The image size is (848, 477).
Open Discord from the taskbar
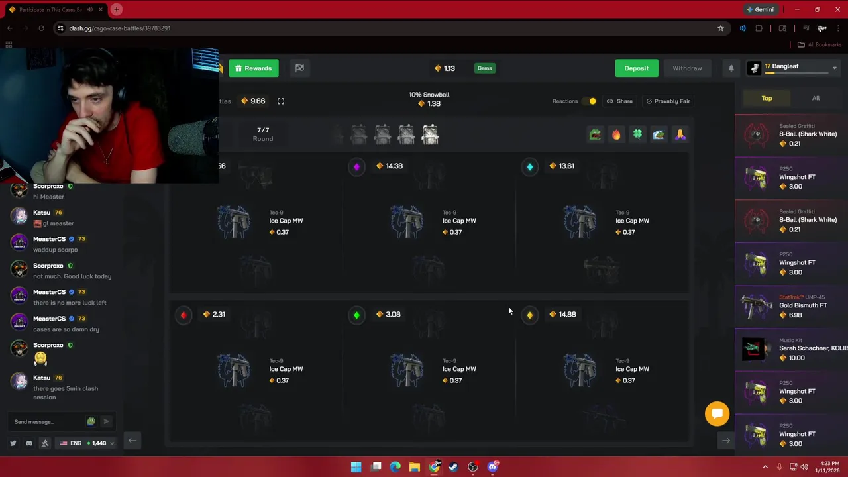[x=492, y=467]
